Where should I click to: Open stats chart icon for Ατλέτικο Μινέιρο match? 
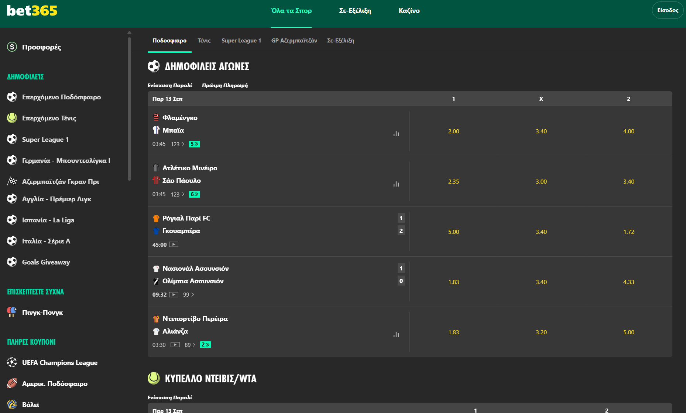coord(396,184)
